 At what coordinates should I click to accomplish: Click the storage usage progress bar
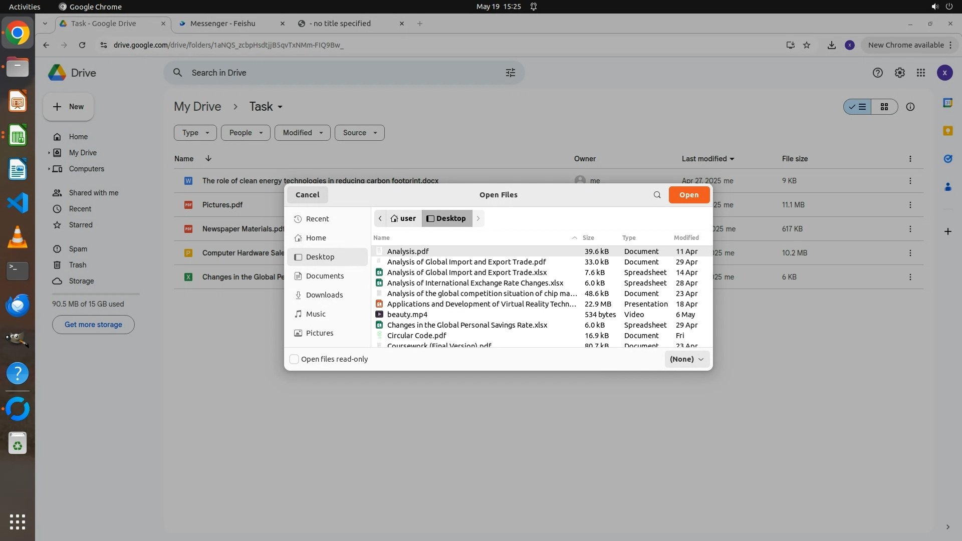96,294
